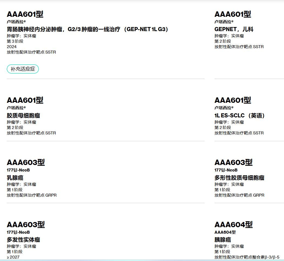Click the AAA601型 heading above 1L ES-SCLC
This screenshot has width=284, height=261.
pyautogui.click(x=233, y=100)
